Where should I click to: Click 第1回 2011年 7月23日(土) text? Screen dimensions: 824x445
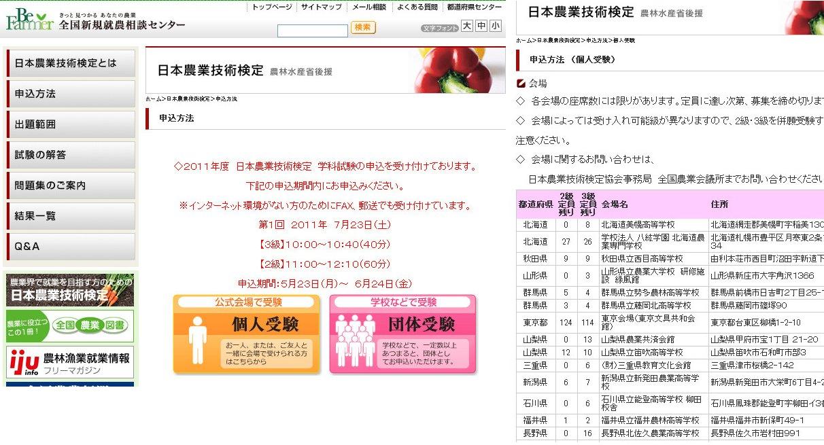point(325,224)
